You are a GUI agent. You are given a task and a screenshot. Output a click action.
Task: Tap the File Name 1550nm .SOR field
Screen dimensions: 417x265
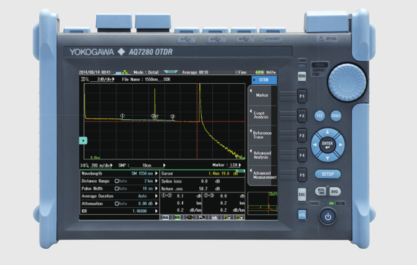(146, 79)
